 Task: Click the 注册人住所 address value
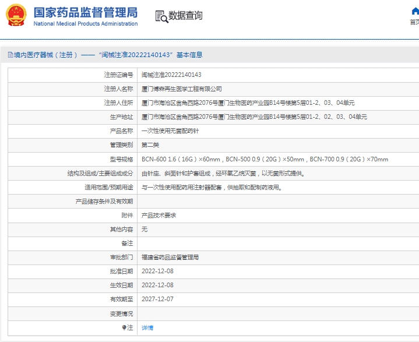coord(248,103)
